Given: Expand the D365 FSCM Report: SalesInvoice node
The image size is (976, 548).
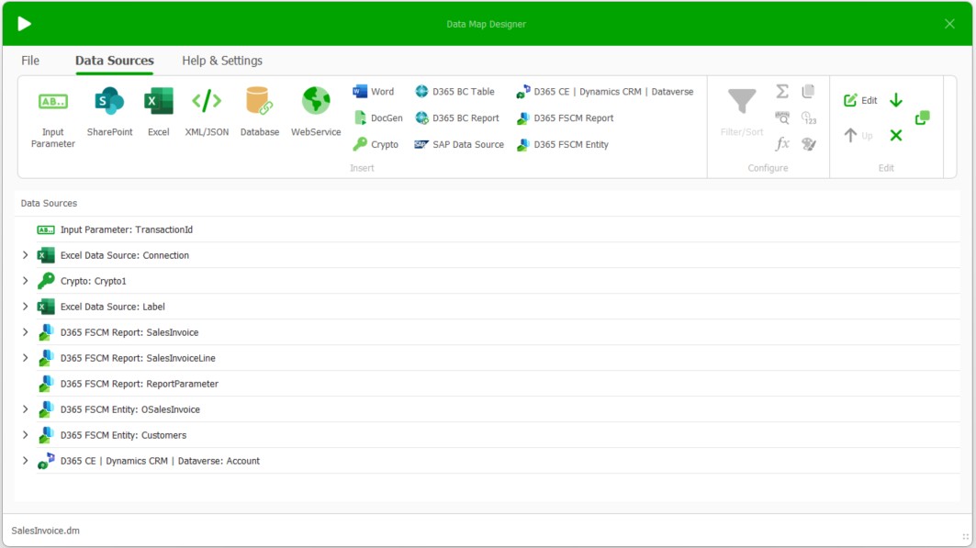Looking at the screenshot, I should coord(25,332).
